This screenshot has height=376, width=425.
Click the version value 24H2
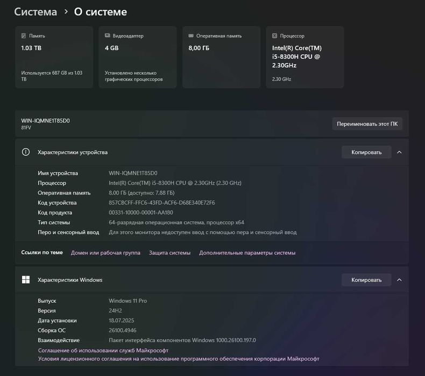coord(115,310)
